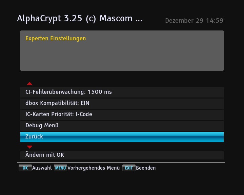Click the horizontal divider above footer hints

coord(122,162)
